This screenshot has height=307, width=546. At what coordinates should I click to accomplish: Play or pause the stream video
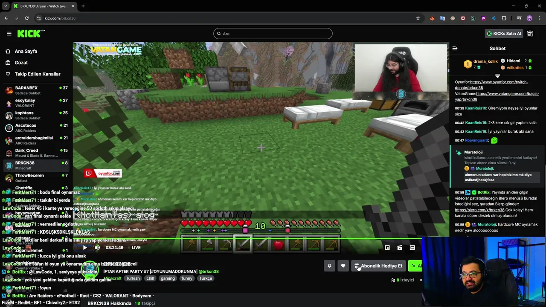[84, 247]
